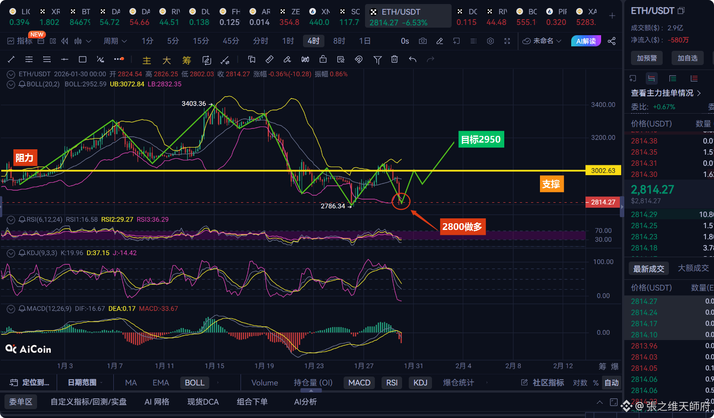Screen dimensions: 714x418
Task: Enable 持仓量 (OI) indicator
Action: (x=313, y=383)
